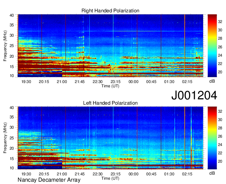226x184 pixels.
Task: Click the 25 MHz tick of Left Handed plot
Action: [x=12, y=138]
